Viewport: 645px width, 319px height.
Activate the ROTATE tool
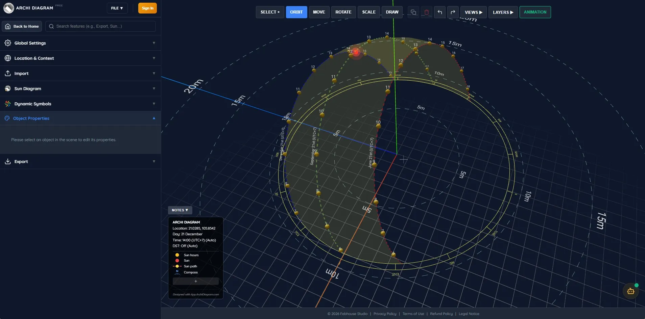[343, 12]
